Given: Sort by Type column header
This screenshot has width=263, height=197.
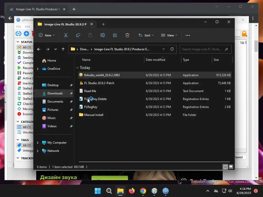Looking at the screenshot, I should [x=186, y=60].
